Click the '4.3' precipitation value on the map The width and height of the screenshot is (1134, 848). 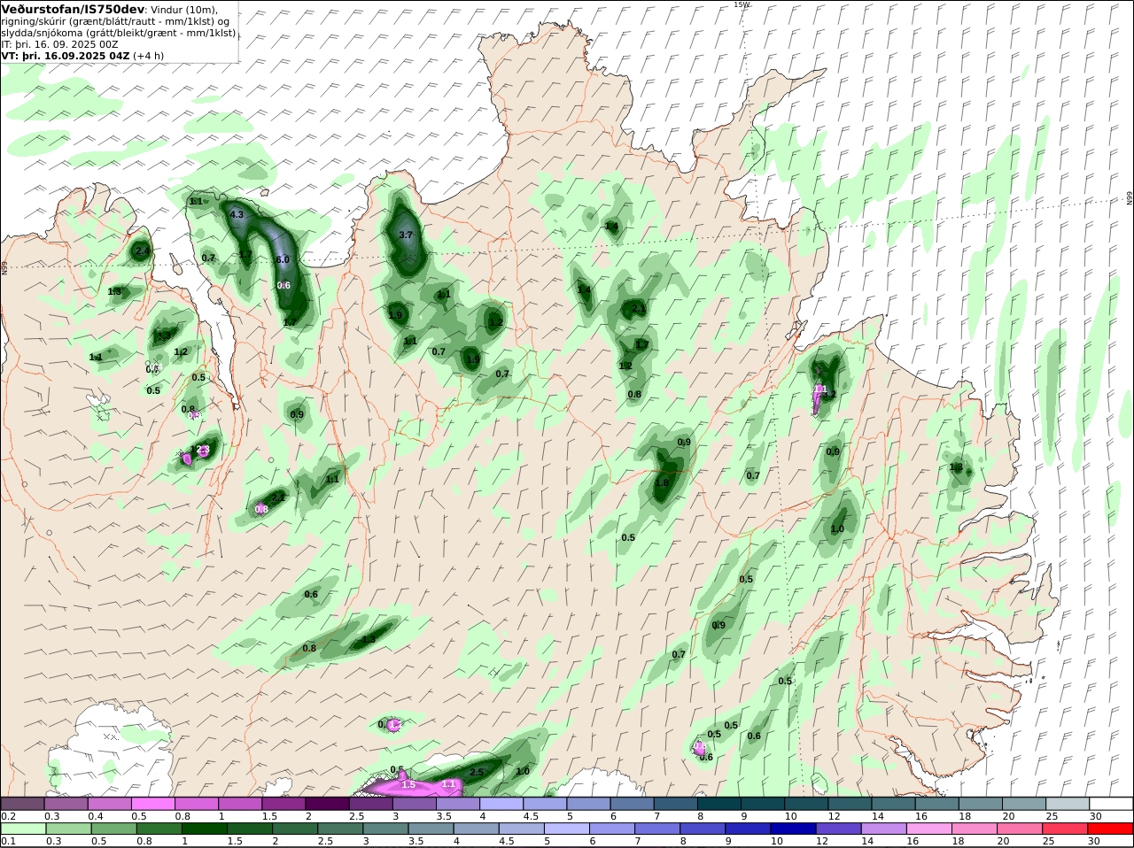pos(237,215)
